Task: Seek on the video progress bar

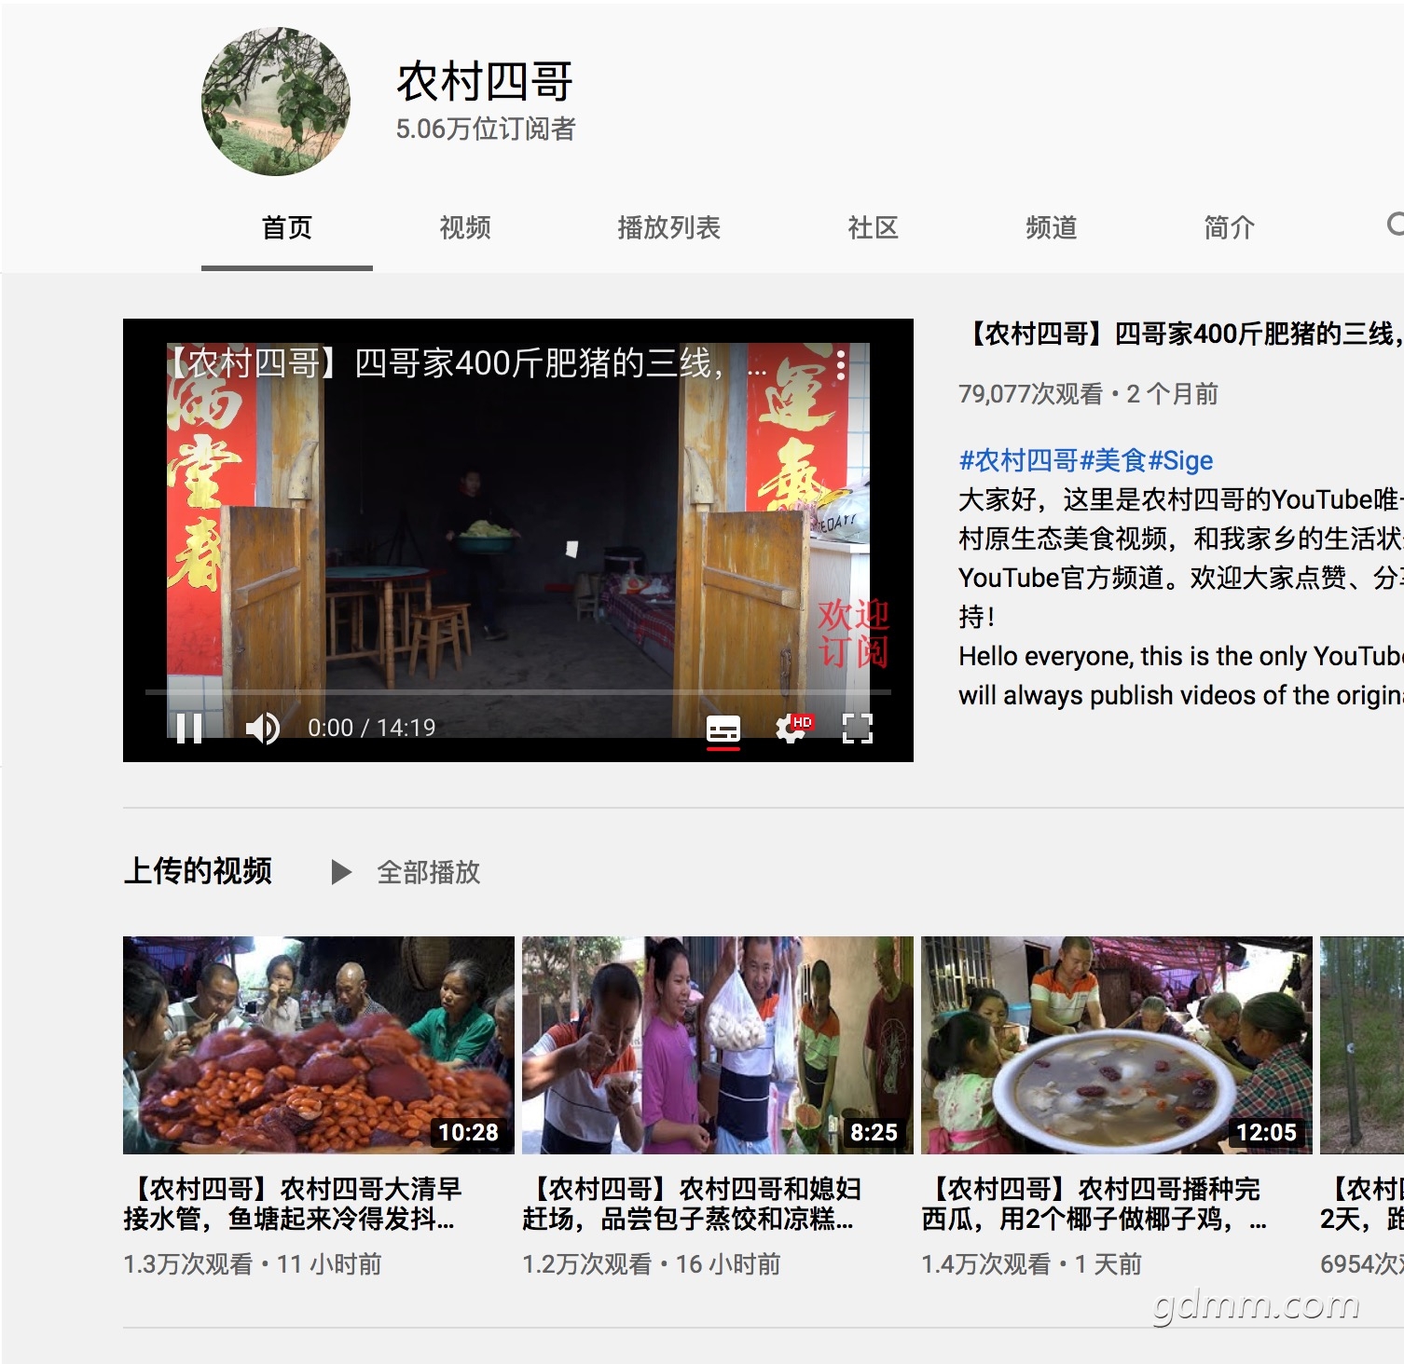Action: [518, 692]
